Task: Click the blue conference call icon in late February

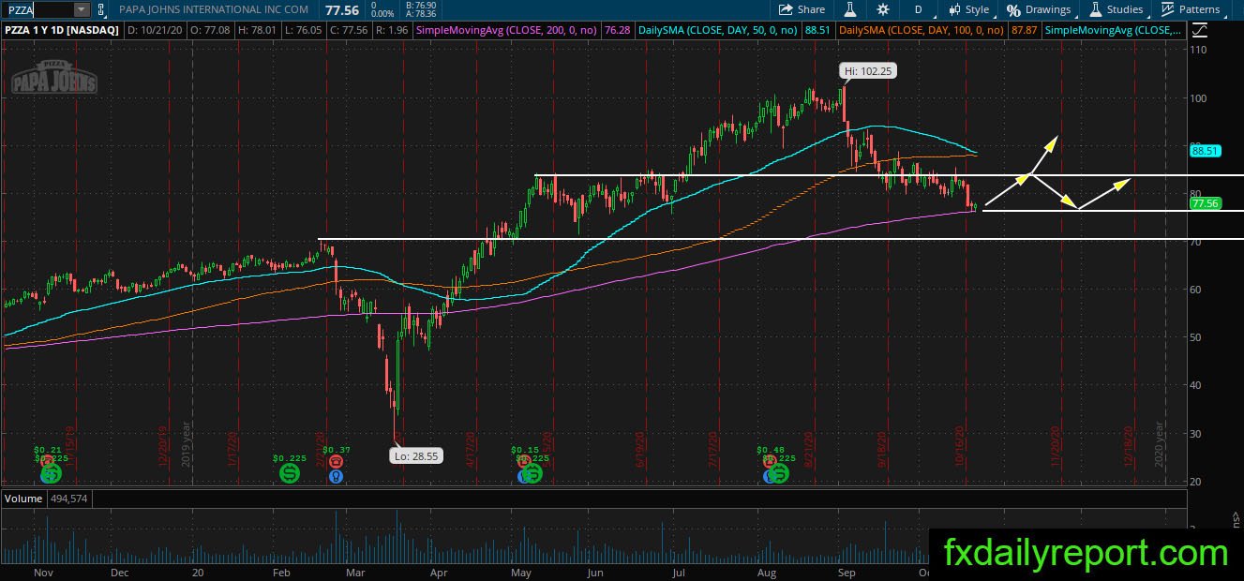Action: tap(336, 476)
